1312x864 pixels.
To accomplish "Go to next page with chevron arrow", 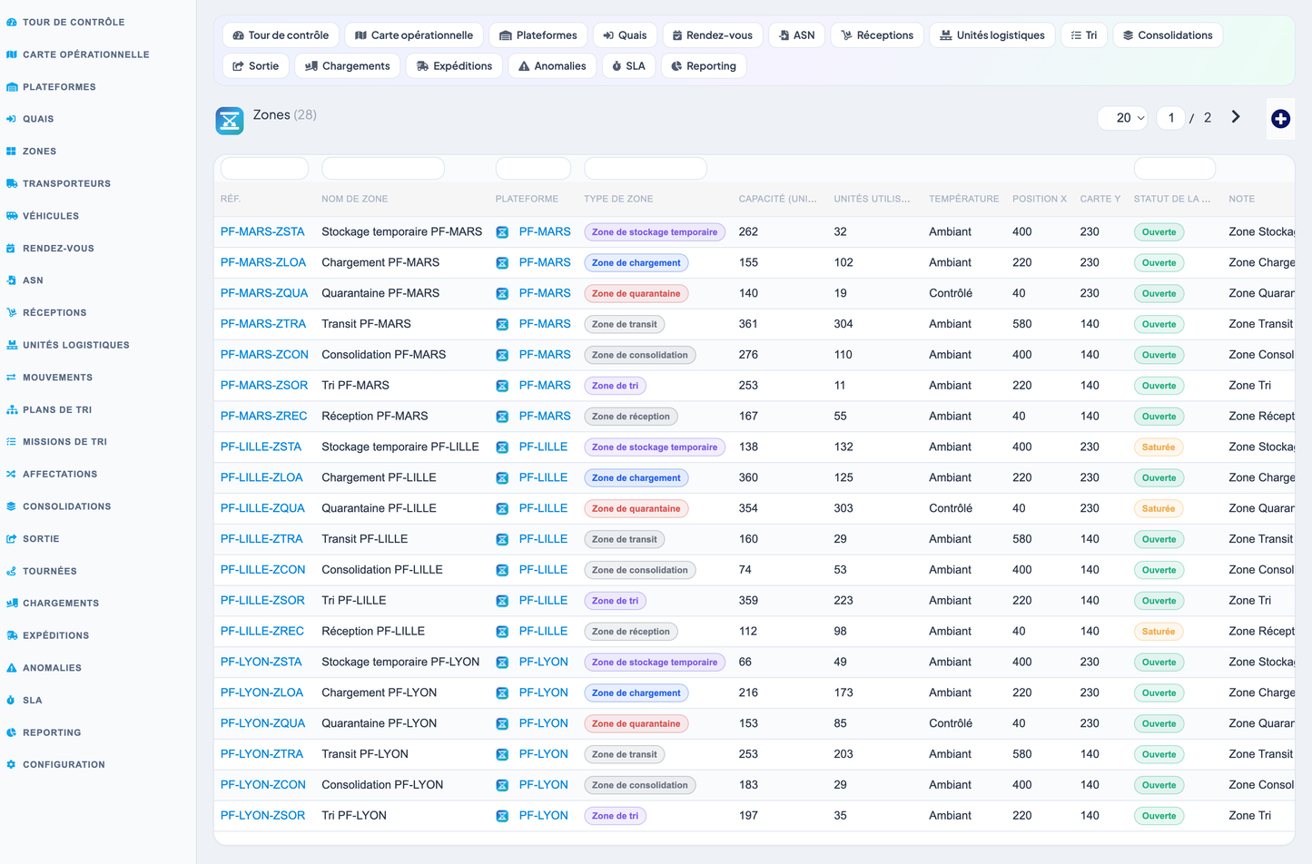I will click(x=1236, y=117).
